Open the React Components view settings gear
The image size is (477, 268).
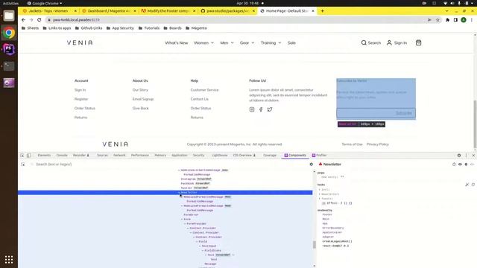(x=312, y=164)
